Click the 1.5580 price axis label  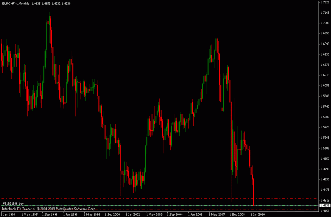[x=325, y=117]
